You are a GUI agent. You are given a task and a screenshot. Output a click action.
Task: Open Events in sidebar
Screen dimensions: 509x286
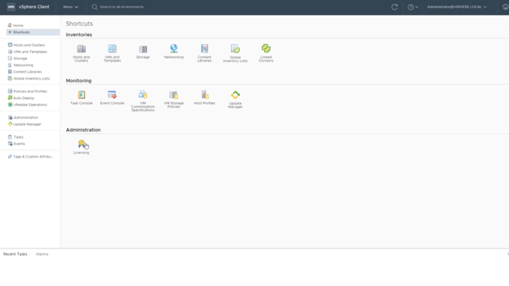[16, 144]
